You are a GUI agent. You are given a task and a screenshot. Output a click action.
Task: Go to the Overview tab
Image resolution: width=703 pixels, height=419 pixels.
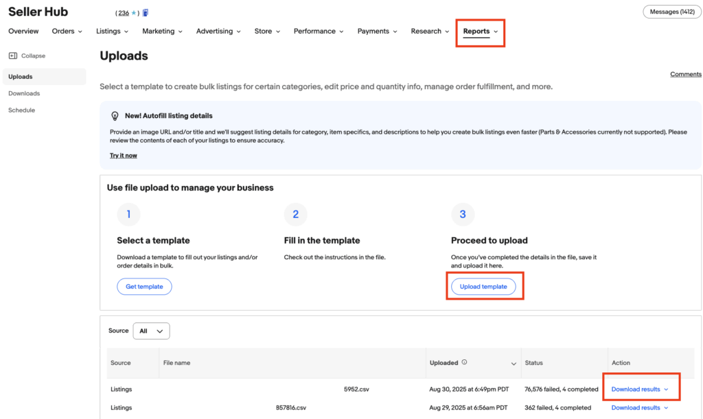pos(23,32)
